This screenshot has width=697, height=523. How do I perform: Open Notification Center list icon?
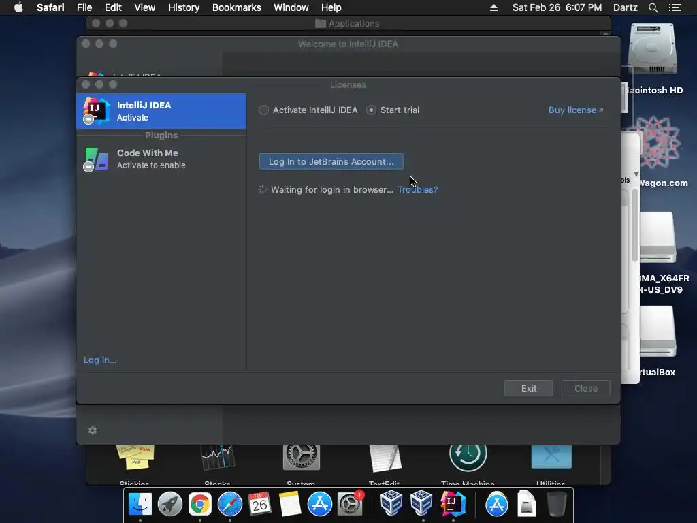(675, 7)
